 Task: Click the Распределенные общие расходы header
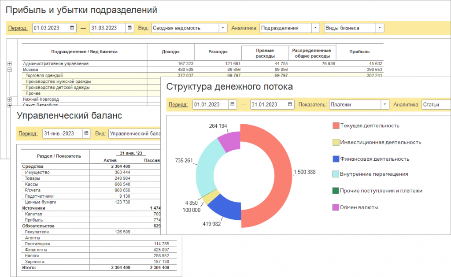pyautogui.click(x=312, y=53)
